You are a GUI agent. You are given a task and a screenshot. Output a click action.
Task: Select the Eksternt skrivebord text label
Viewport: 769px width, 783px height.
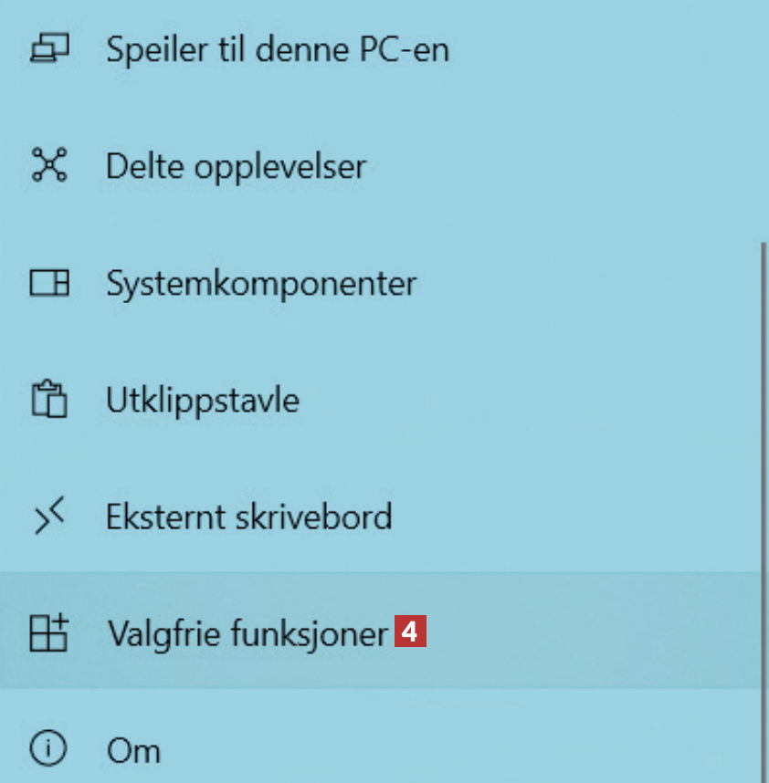[248, 517]
